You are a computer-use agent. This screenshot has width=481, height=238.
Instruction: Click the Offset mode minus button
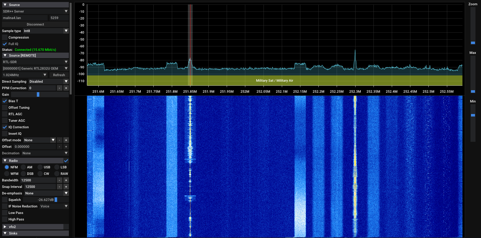coord(59,140)
